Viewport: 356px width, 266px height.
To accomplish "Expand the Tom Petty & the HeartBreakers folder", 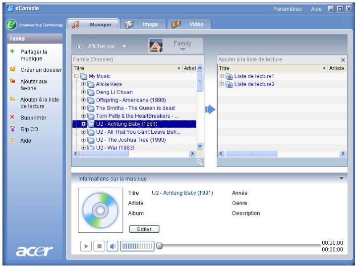I will pyautogui.click(x=83, y=116).
